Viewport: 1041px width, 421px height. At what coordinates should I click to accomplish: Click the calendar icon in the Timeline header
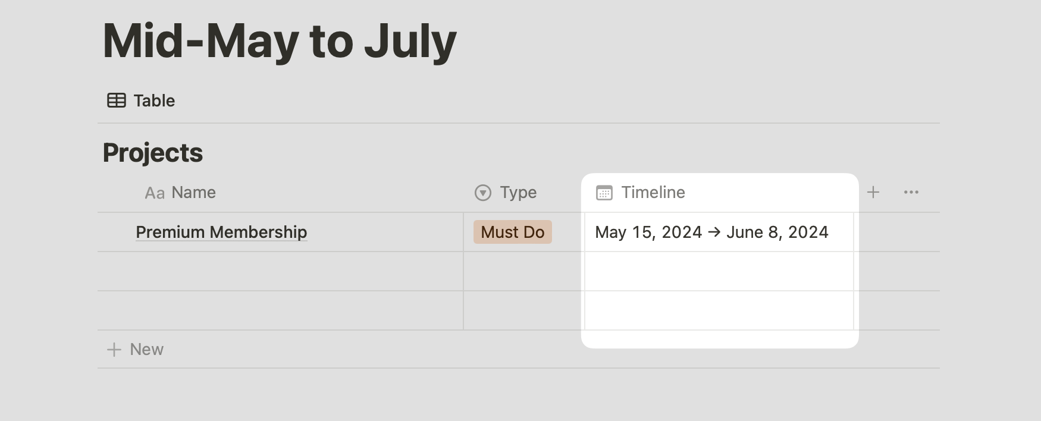click(604, 193)
